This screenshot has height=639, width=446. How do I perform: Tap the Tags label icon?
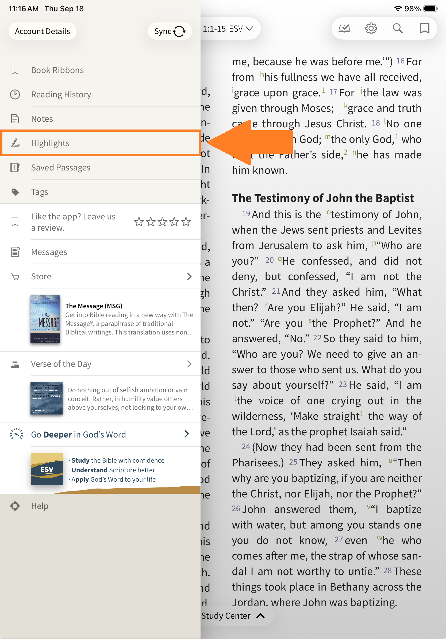click(15, 192)
